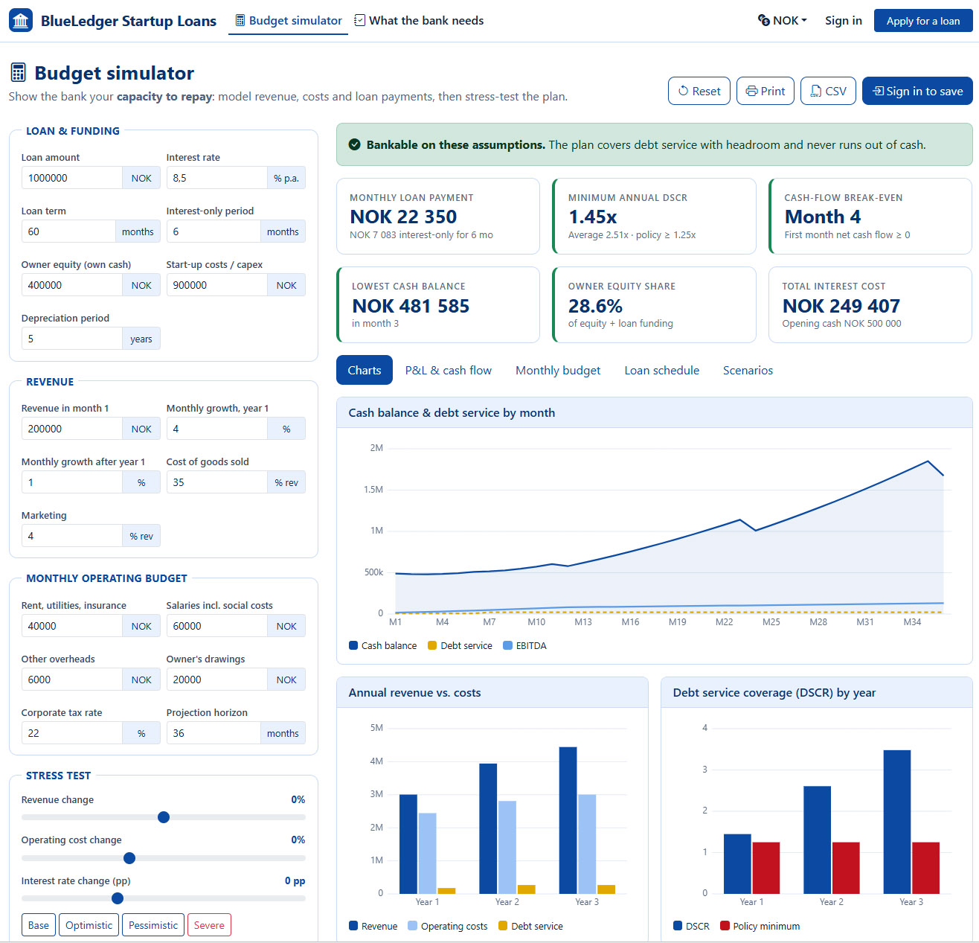Edit the Projection horizon field

pos(214,733)
